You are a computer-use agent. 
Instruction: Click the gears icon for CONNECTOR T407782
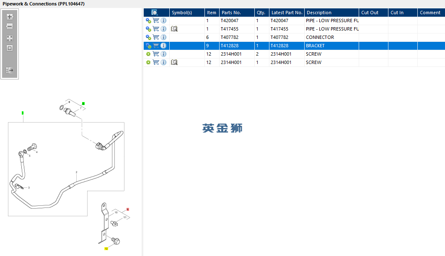[148, 37]
